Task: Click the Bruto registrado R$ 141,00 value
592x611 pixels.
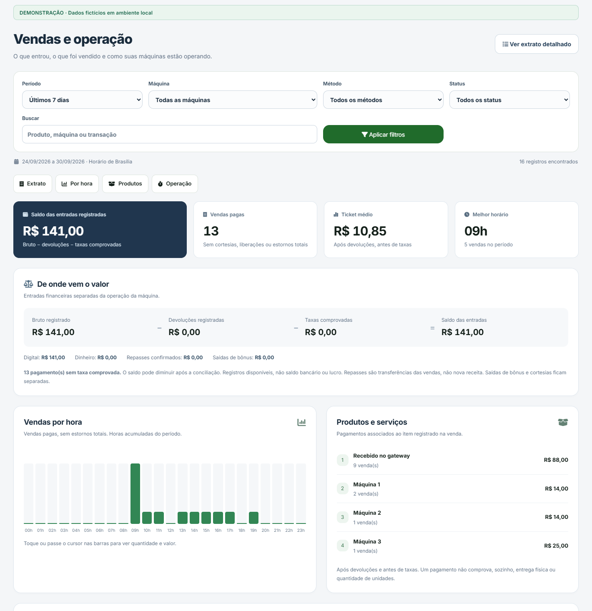Action: 53,332
